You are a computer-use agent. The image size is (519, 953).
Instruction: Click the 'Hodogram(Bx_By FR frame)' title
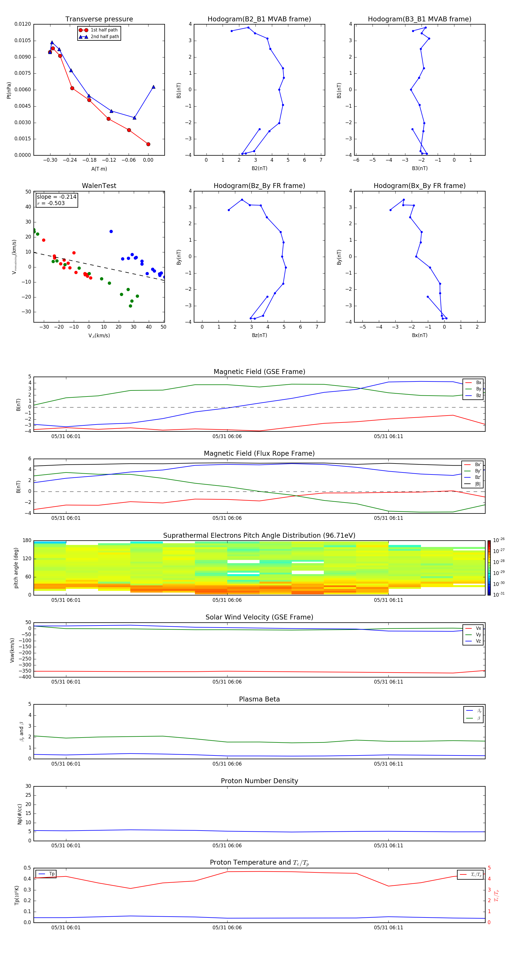click(x=420, y=186)
